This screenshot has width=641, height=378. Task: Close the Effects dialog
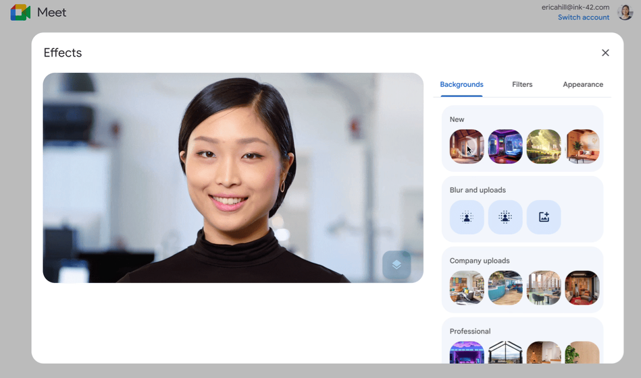tap(605, 53)
